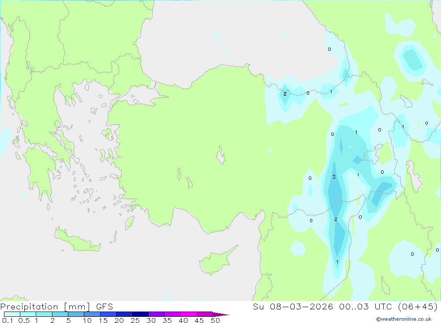Click the 00..03 UTC time label

[366, 307]
